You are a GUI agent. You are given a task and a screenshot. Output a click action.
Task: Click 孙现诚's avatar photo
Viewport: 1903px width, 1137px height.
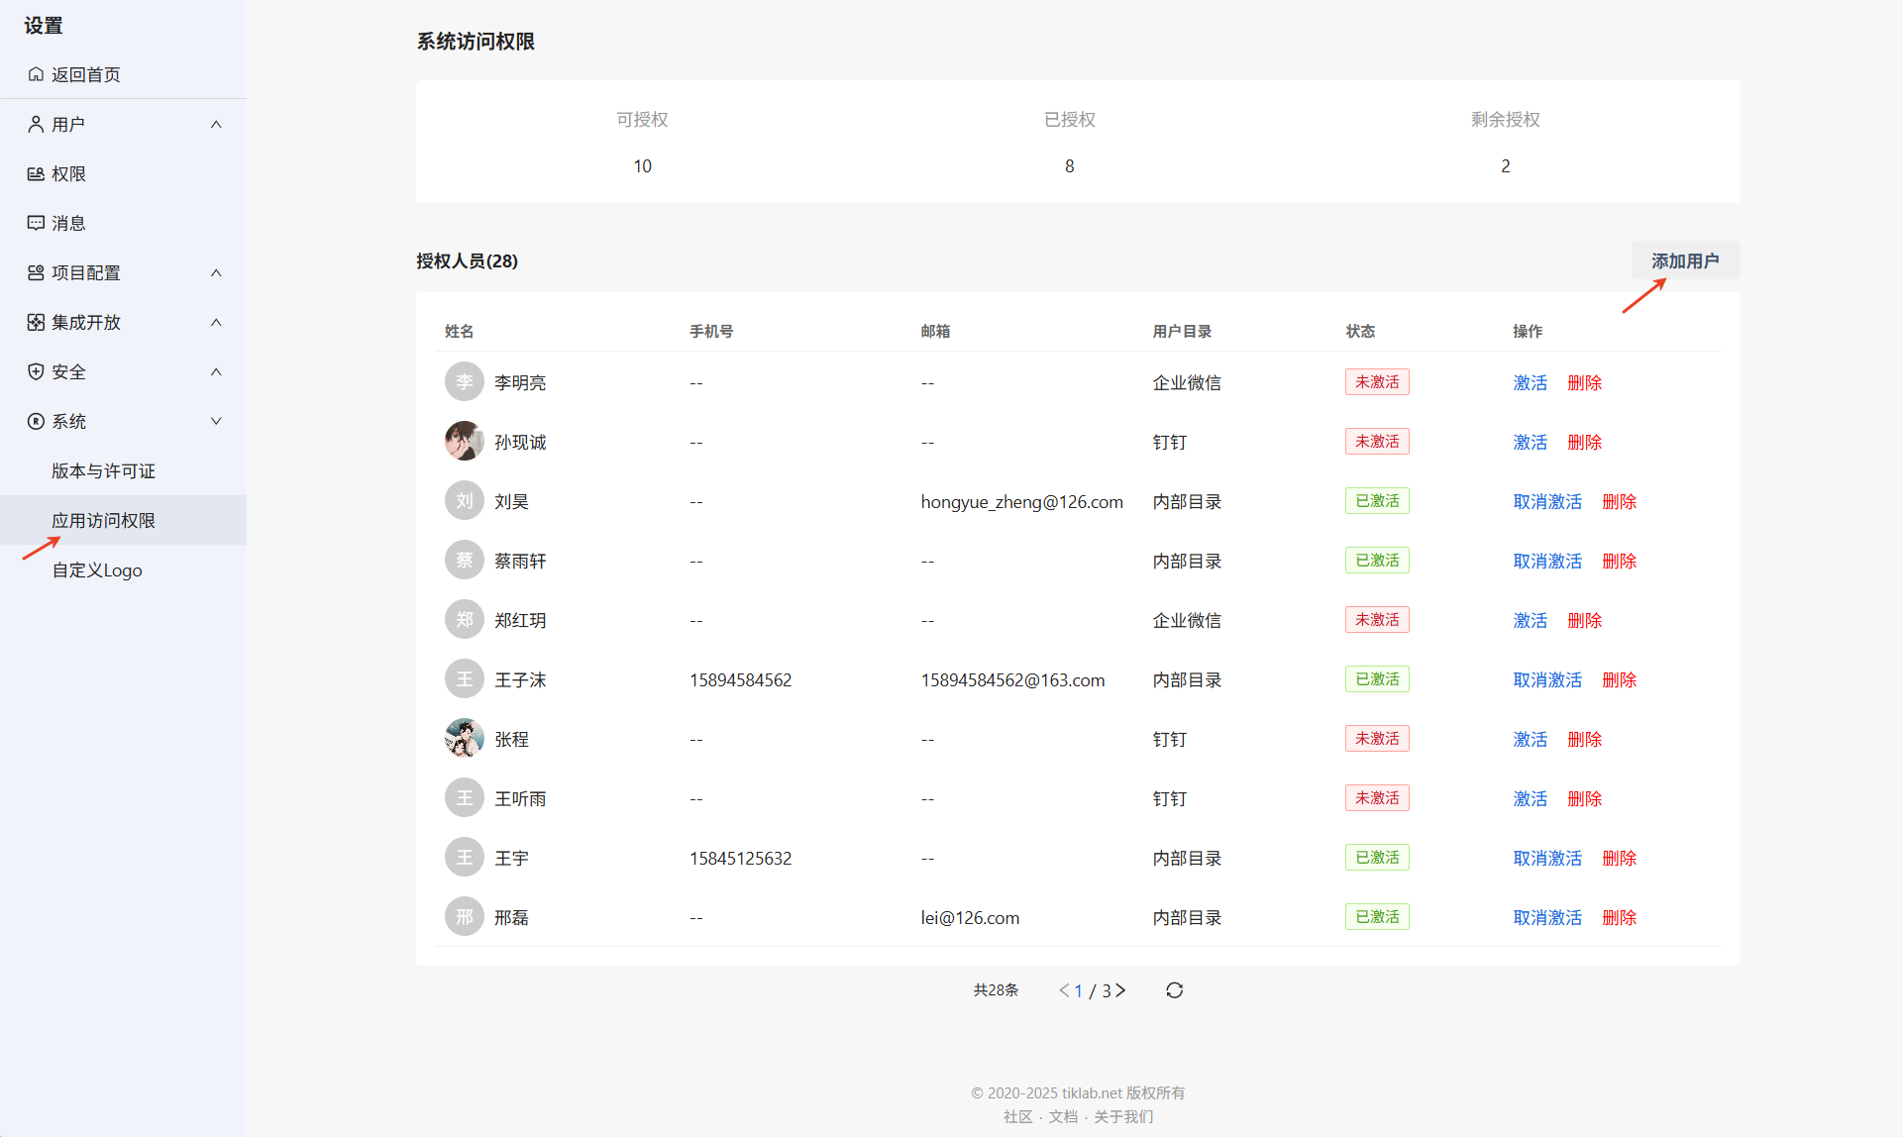pos(464,442)
